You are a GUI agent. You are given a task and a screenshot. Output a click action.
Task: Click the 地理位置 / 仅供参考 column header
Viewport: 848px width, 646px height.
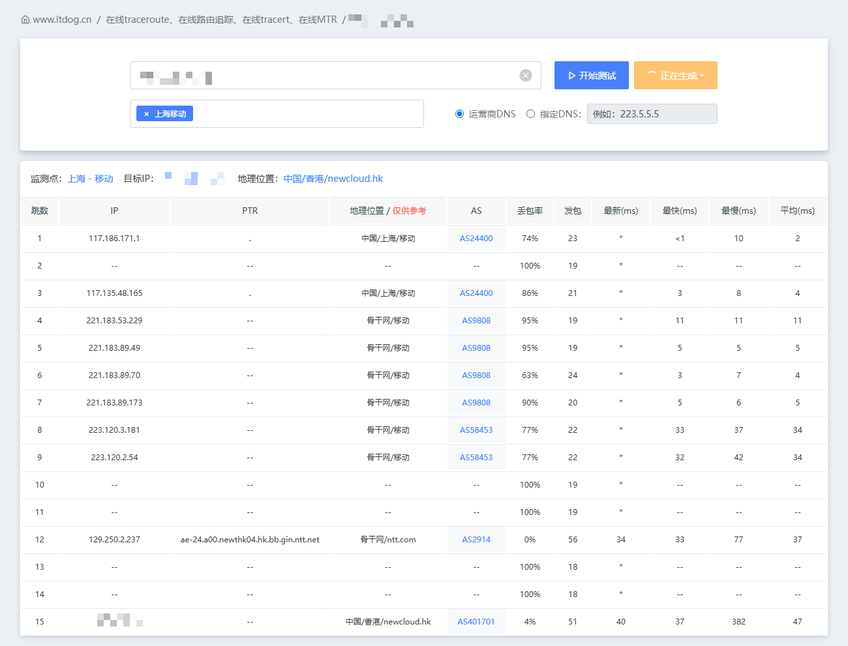click(388, 211)
